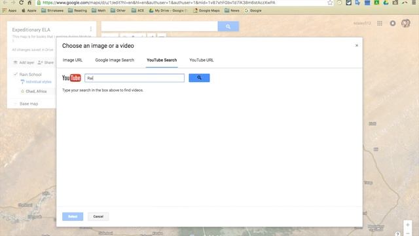Open the Chrome hamburger menu
Image resolution: width=419 pixels, height=236 pixels.
[414, 3]
